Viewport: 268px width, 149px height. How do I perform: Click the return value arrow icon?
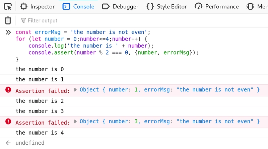tap(8, 143)
